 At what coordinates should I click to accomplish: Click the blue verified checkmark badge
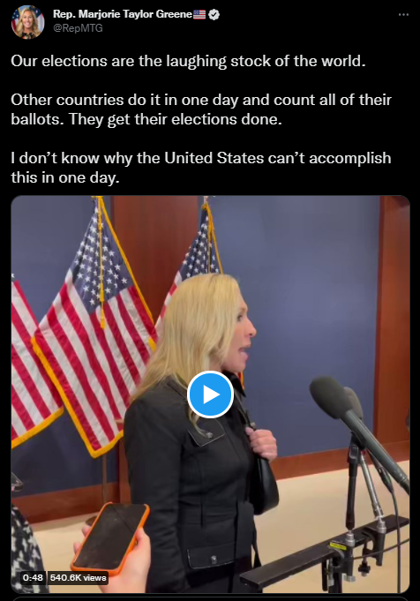[214, 15]
